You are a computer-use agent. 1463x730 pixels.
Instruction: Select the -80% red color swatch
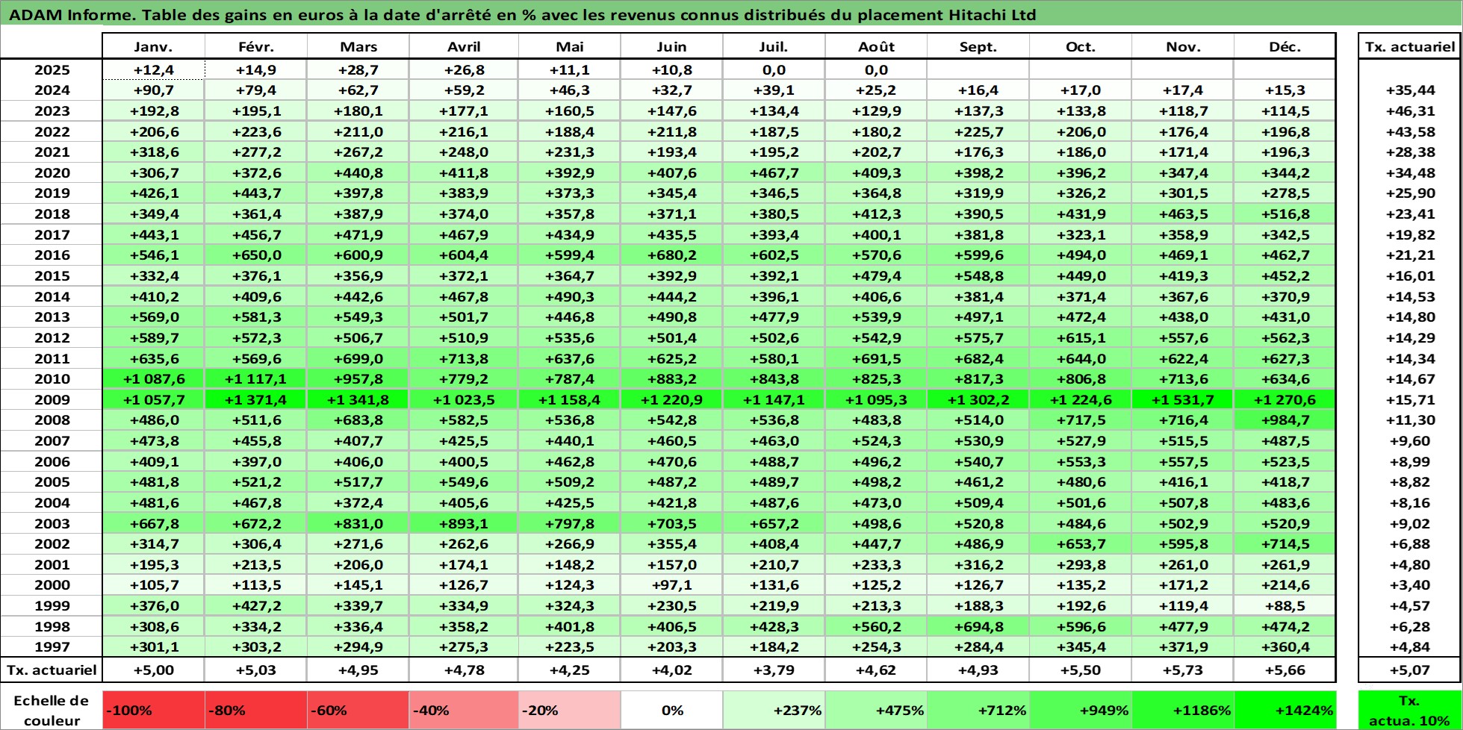(x=256, y=711)
